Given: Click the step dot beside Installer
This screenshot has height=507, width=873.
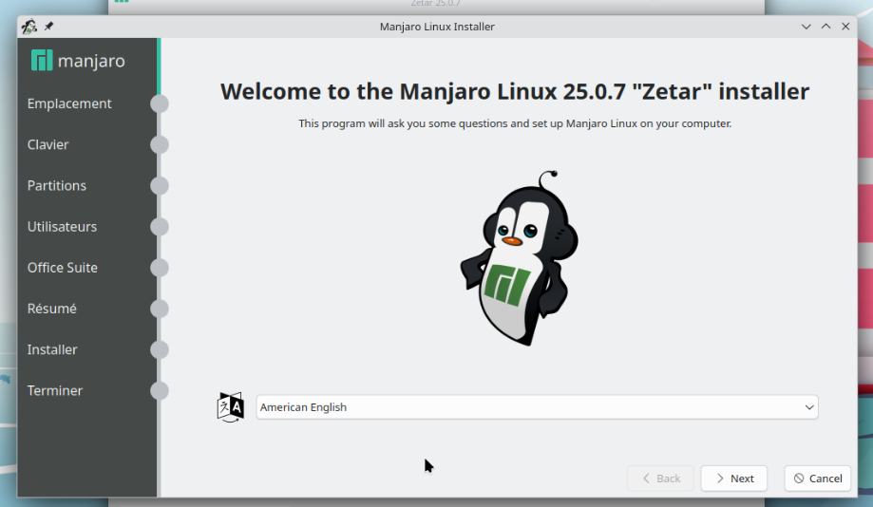Looking at the screenshot, I should (160, 349).
